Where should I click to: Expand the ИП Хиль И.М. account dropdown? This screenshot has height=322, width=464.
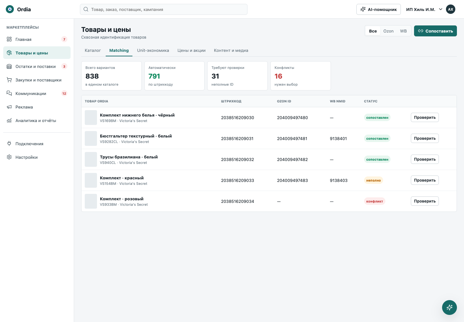(424, 9)
